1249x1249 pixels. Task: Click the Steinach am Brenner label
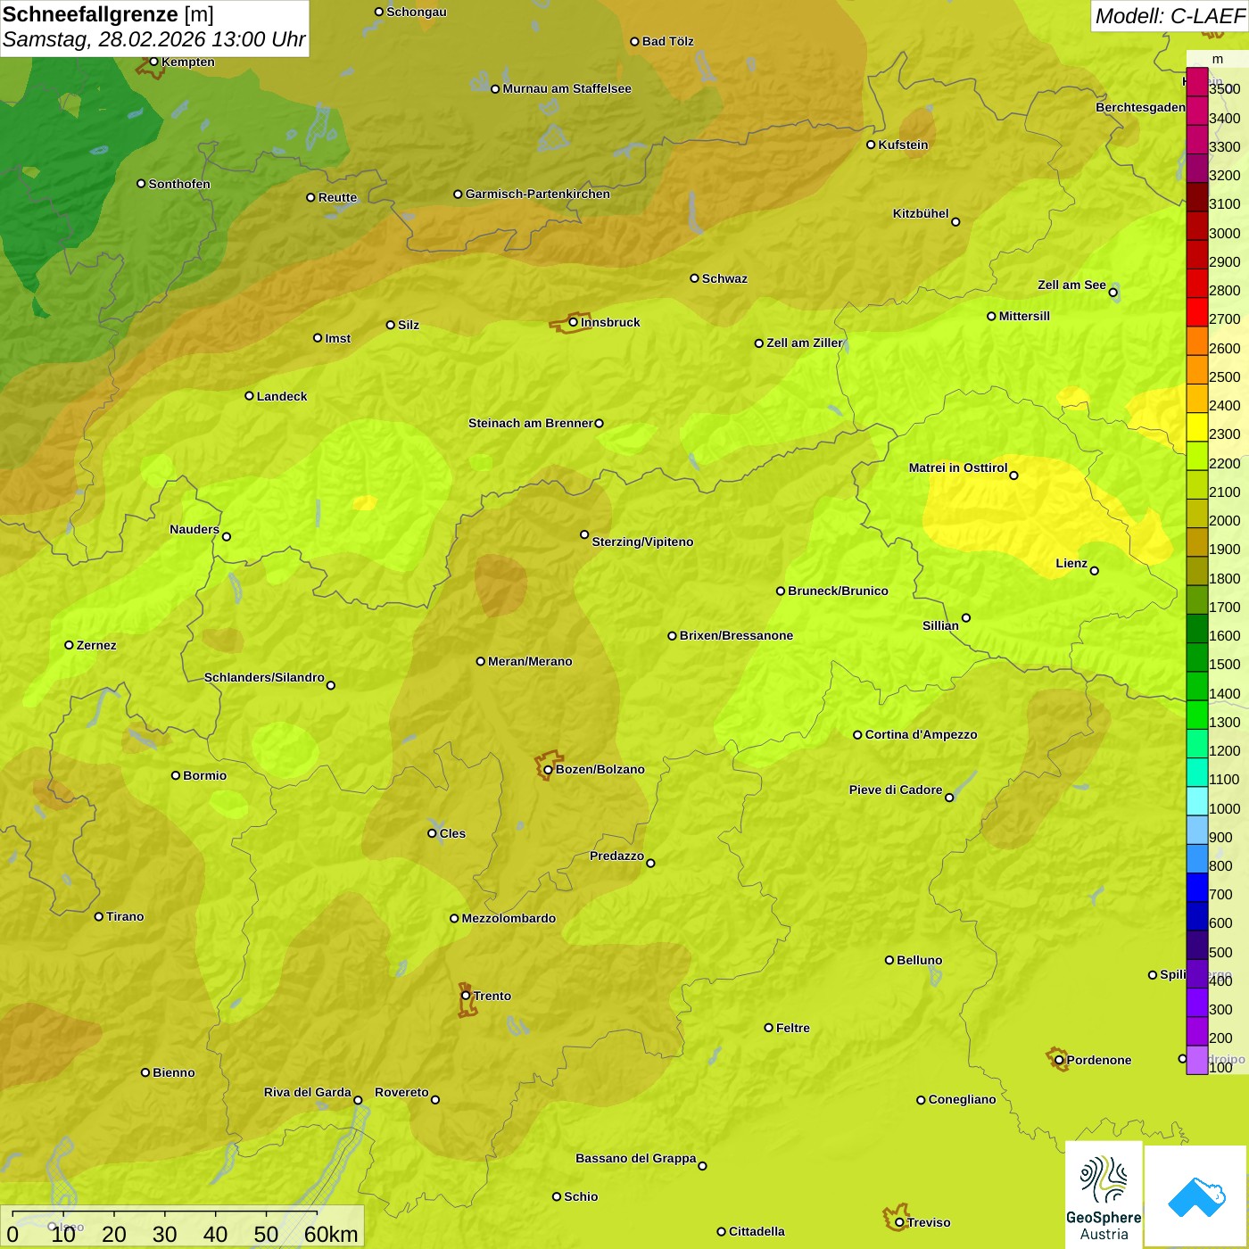[x=531, y=423]
